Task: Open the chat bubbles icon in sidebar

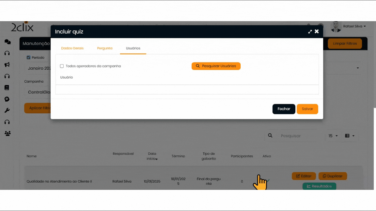Action: click(7, 42)
